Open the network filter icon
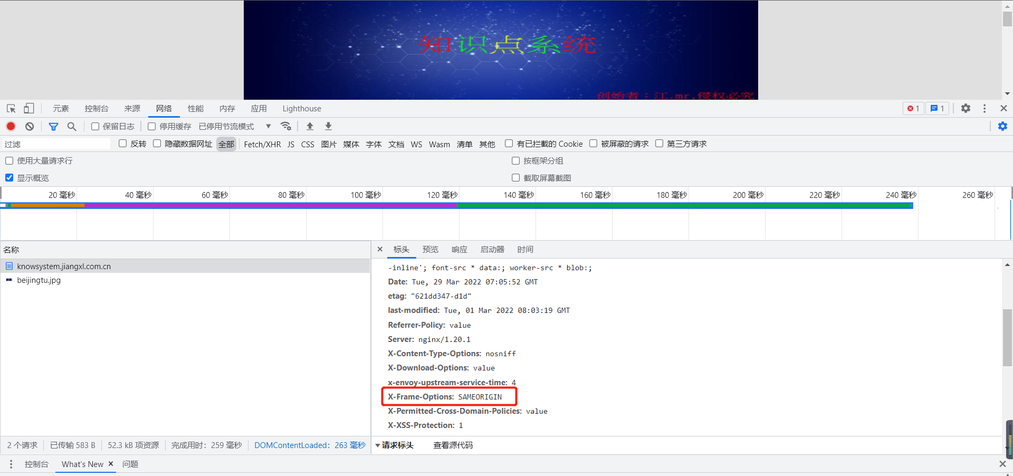1013x476 pixels. (x=53, y=126)
